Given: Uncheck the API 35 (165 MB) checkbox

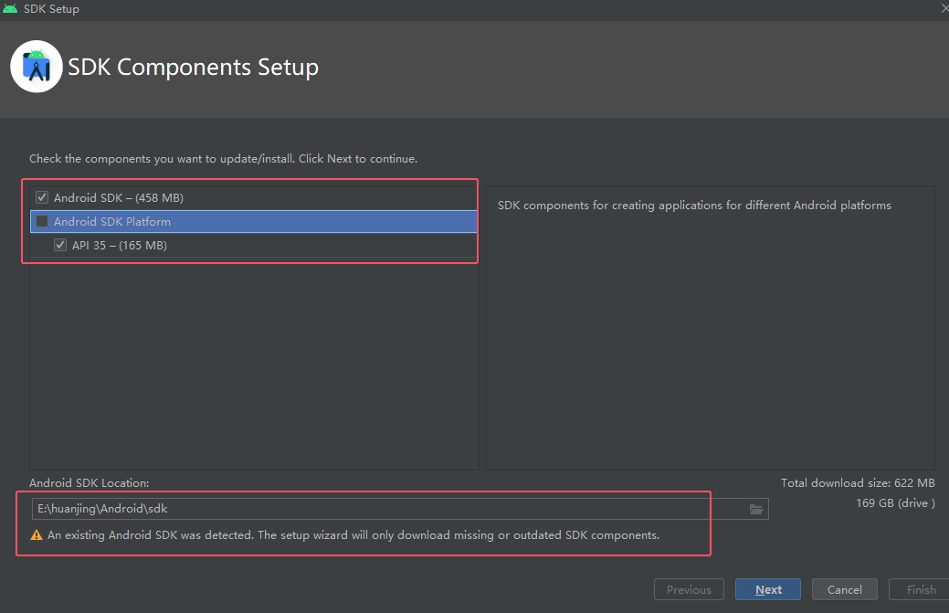Looking at the screenshot, I should click(x=60, y=245).
